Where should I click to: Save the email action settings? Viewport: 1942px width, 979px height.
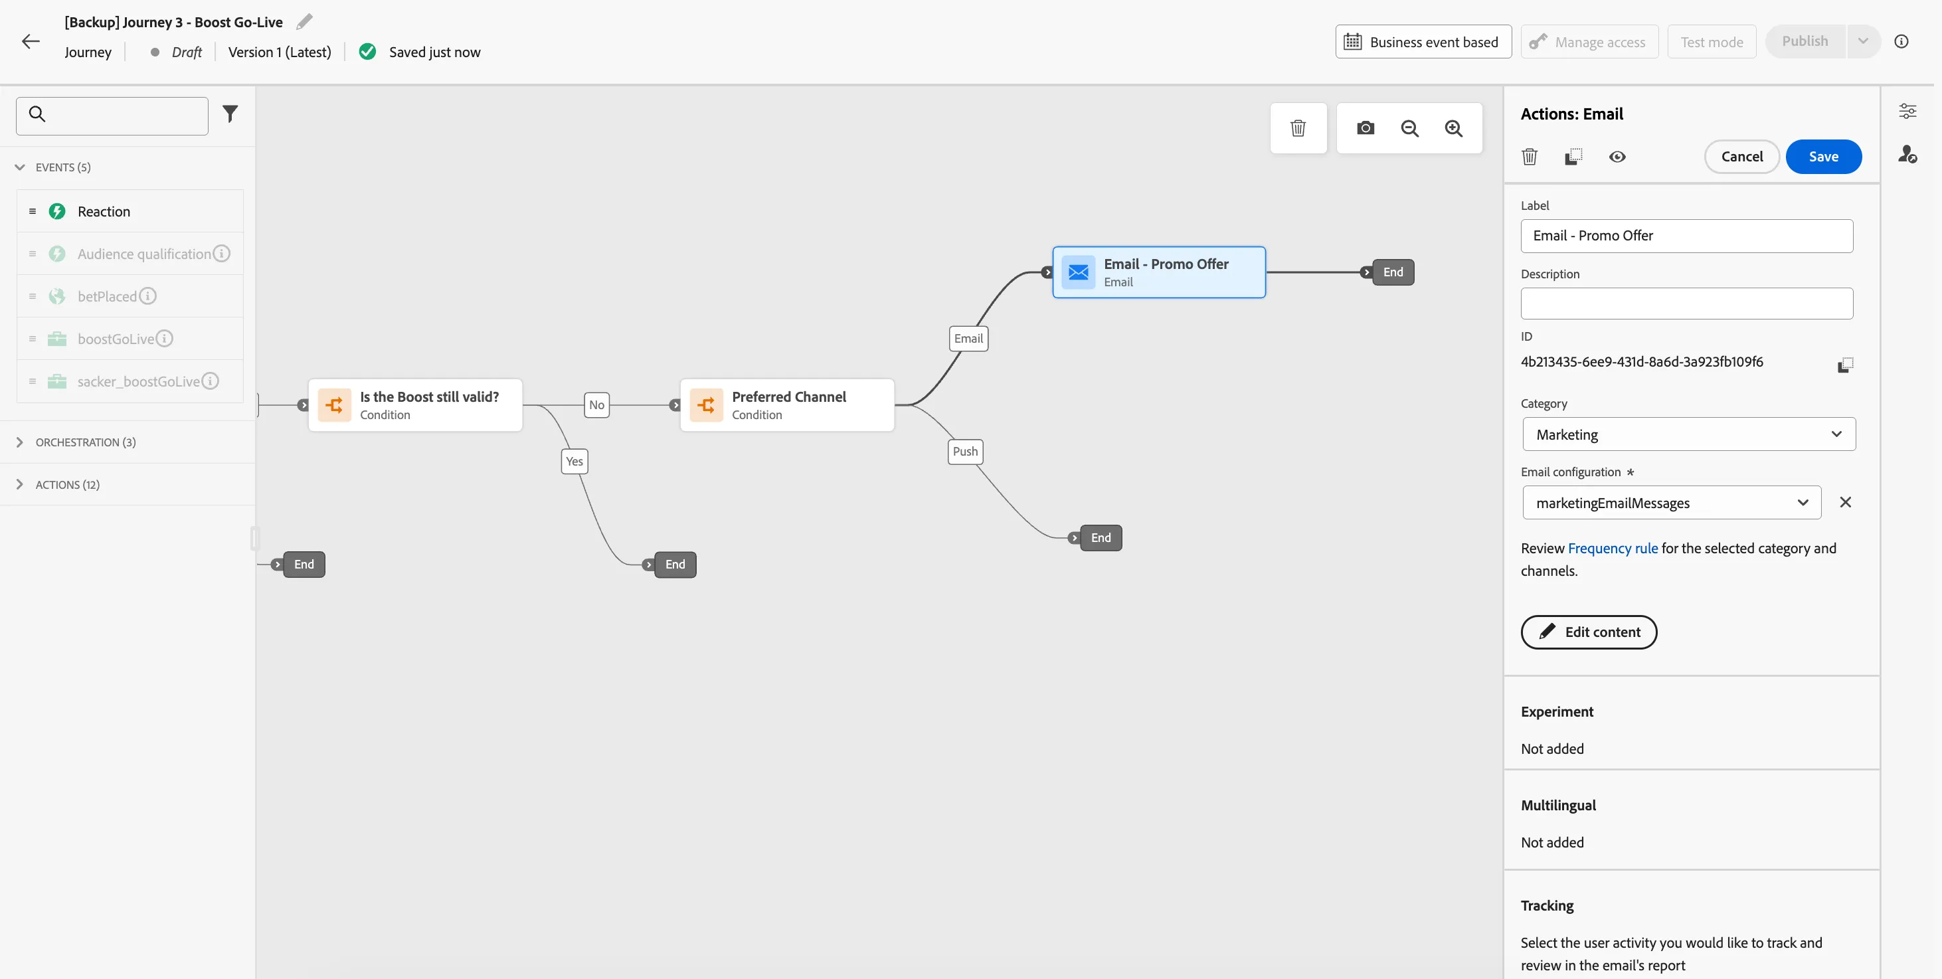tap(1823, 157)
